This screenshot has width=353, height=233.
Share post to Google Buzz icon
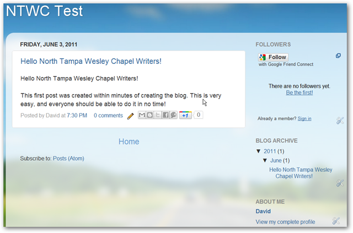pyautogui.click(x=173, y=115)
